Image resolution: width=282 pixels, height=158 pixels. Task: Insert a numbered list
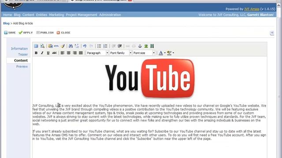pyautogui.click(x=105, y=46)
